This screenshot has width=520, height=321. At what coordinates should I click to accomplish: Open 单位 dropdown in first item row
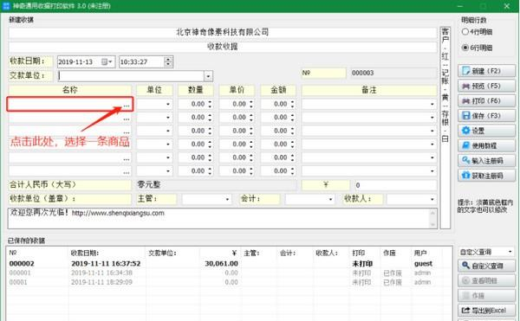click(x=168, y=104)
